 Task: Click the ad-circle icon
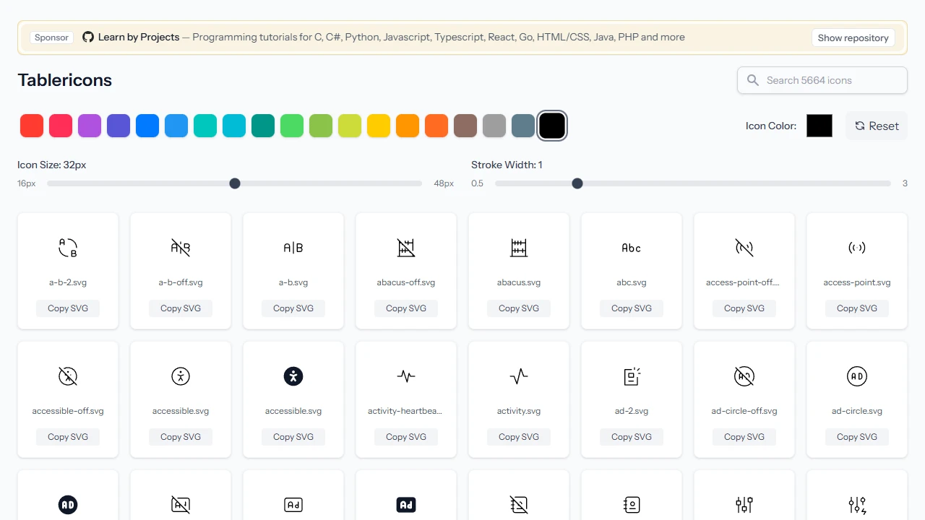pos(856,376)
